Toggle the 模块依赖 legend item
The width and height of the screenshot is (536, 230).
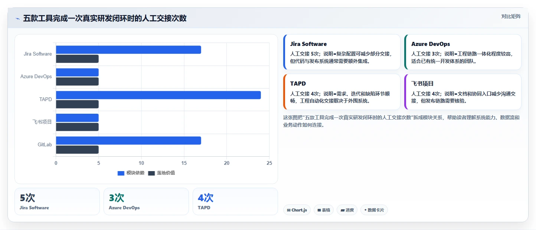tap(131, 173)
